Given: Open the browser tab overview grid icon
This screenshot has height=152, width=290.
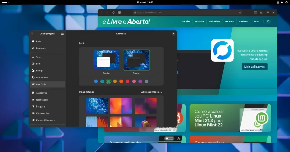Looking at the screenshot, I should pos(255,12).
